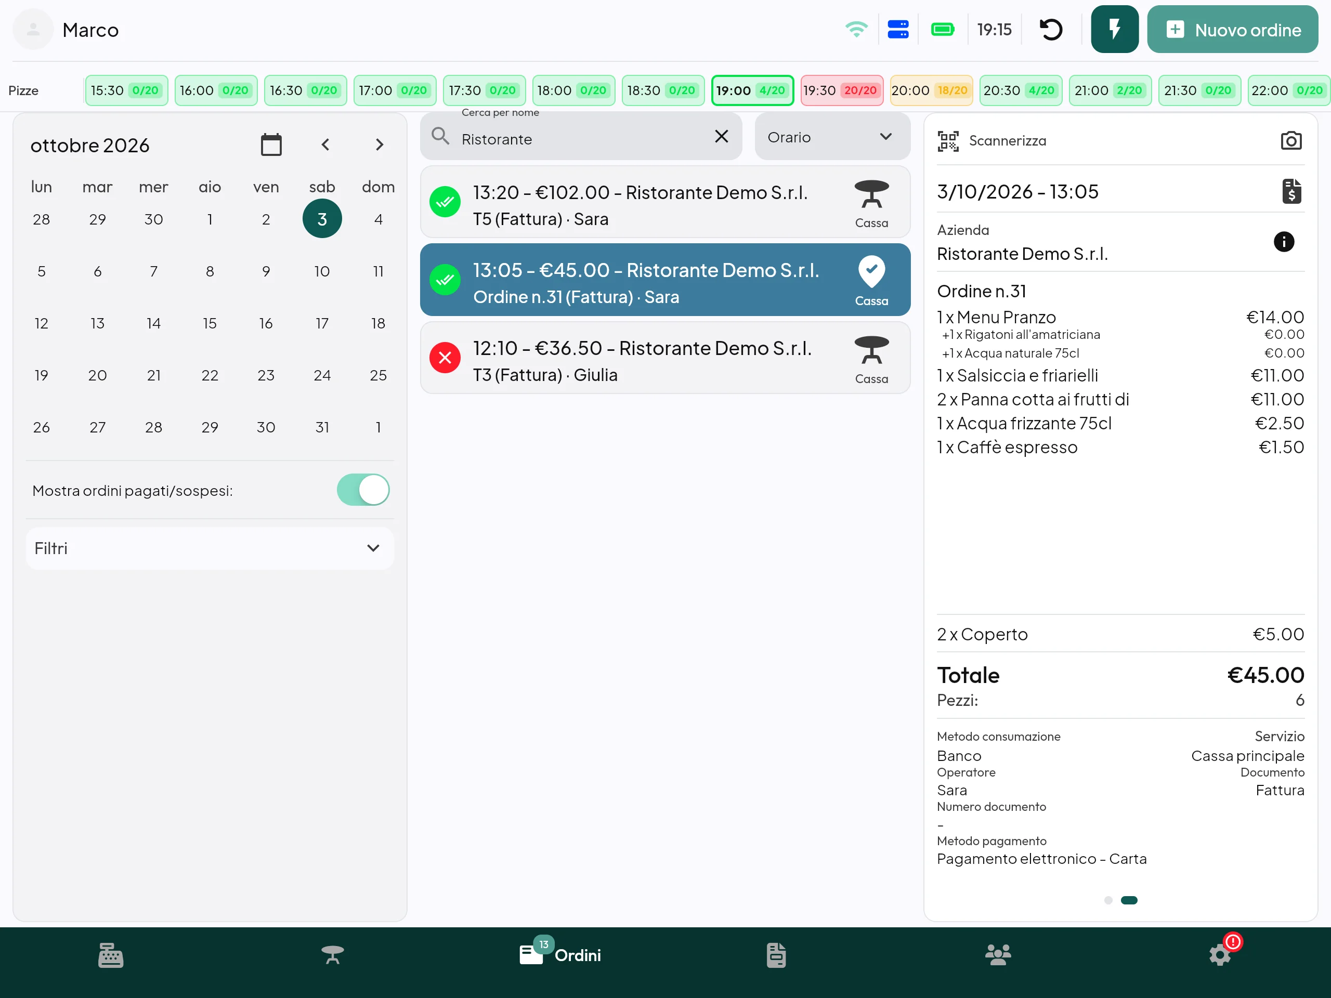Show company info for Ristorante Demo S.r.l.
This screenshot has height=998, width=1331.
click(x=1284, y=242)
